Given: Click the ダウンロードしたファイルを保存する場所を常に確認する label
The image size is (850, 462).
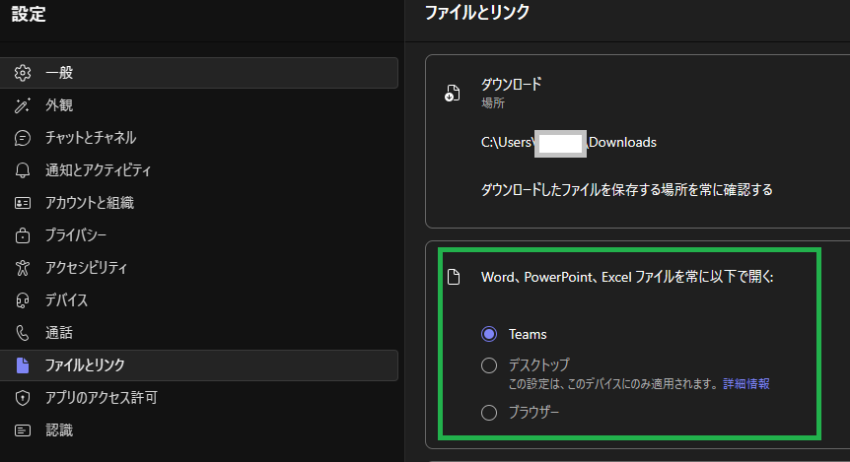Looking at the screenshot, I should [x=627, y=190].
